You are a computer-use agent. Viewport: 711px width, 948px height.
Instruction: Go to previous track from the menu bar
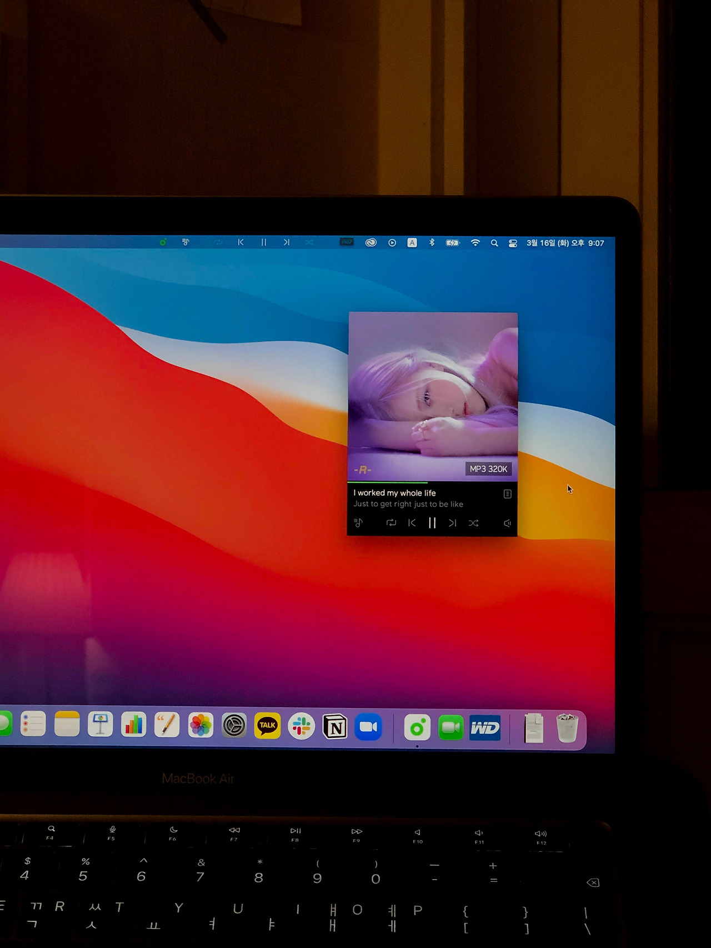coord(241,242)
